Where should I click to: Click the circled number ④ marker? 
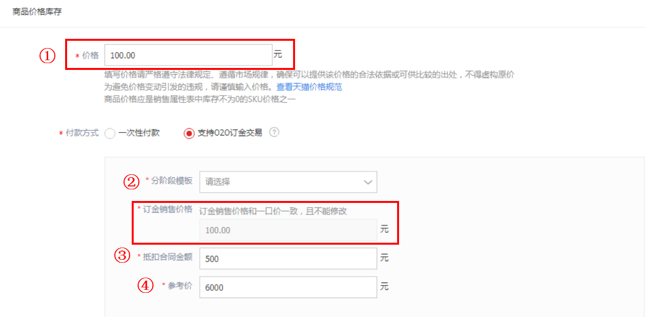(x=145, y=286)
